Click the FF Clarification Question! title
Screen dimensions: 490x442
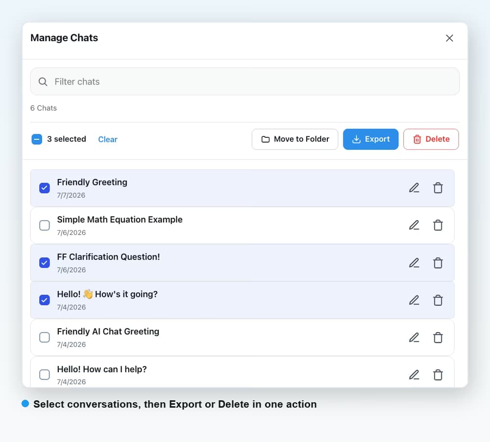coord(108,257)
